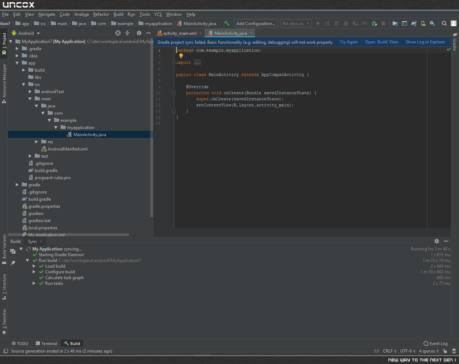Screen dimensions: 459x364
Task: Expand the res folder
Action: pos(36,142)
